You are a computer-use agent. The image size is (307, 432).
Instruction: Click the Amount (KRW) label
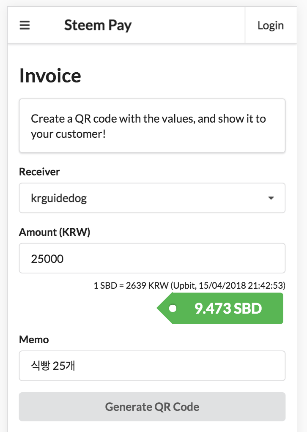coord(55,232)
